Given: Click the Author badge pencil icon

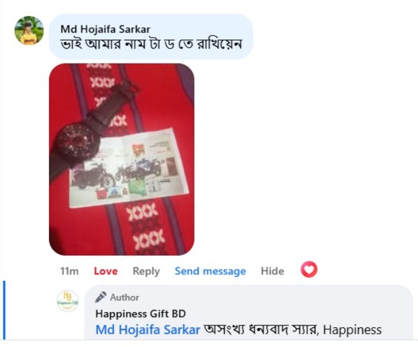Looking at the screenshot, I should pos(101,297).
